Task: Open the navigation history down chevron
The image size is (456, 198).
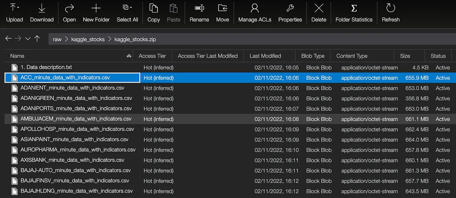Action: (28, 39)
